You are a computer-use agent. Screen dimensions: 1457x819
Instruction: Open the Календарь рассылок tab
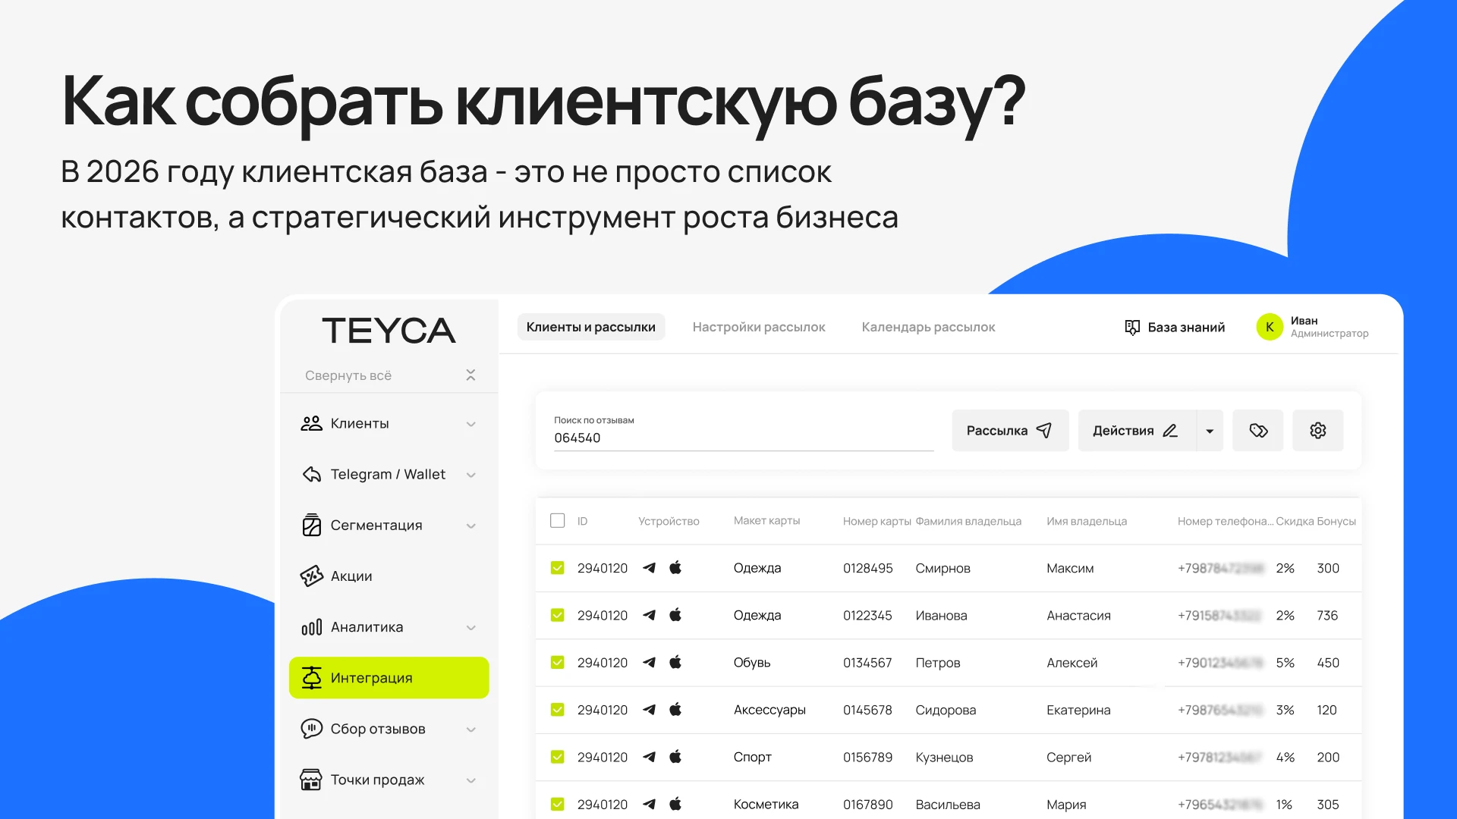927,327
